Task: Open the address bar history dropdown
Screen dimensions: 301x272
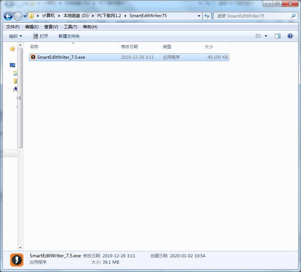Action: (199, 16)
